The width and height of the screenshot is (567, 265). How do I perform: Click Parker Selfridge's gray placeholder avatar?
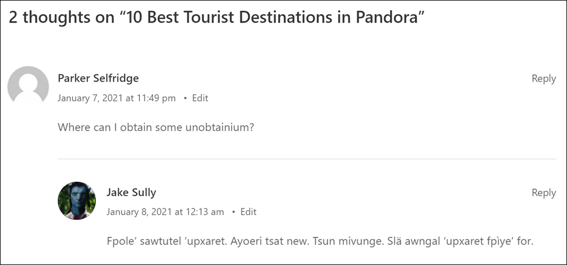pyautogui.click(x=28, y=87)
